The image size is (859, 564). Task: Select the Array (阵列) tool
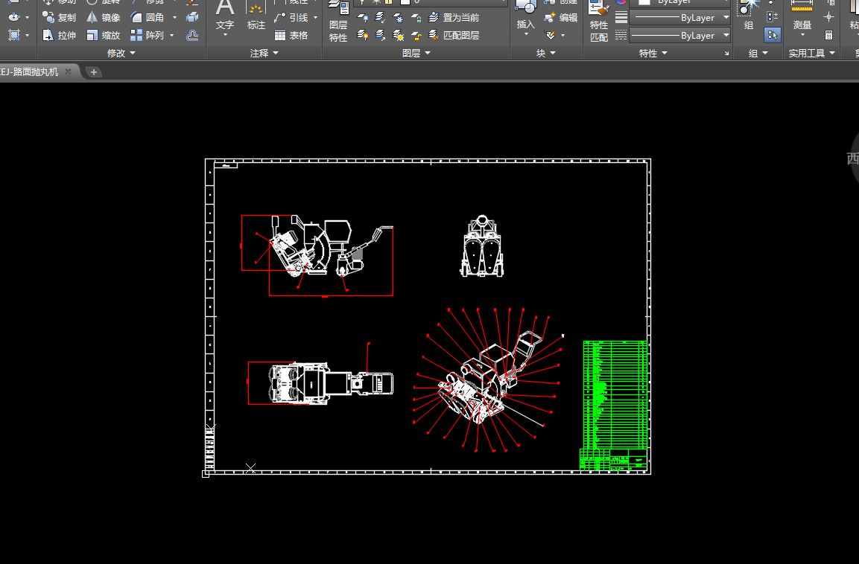[x=148, y=36]
